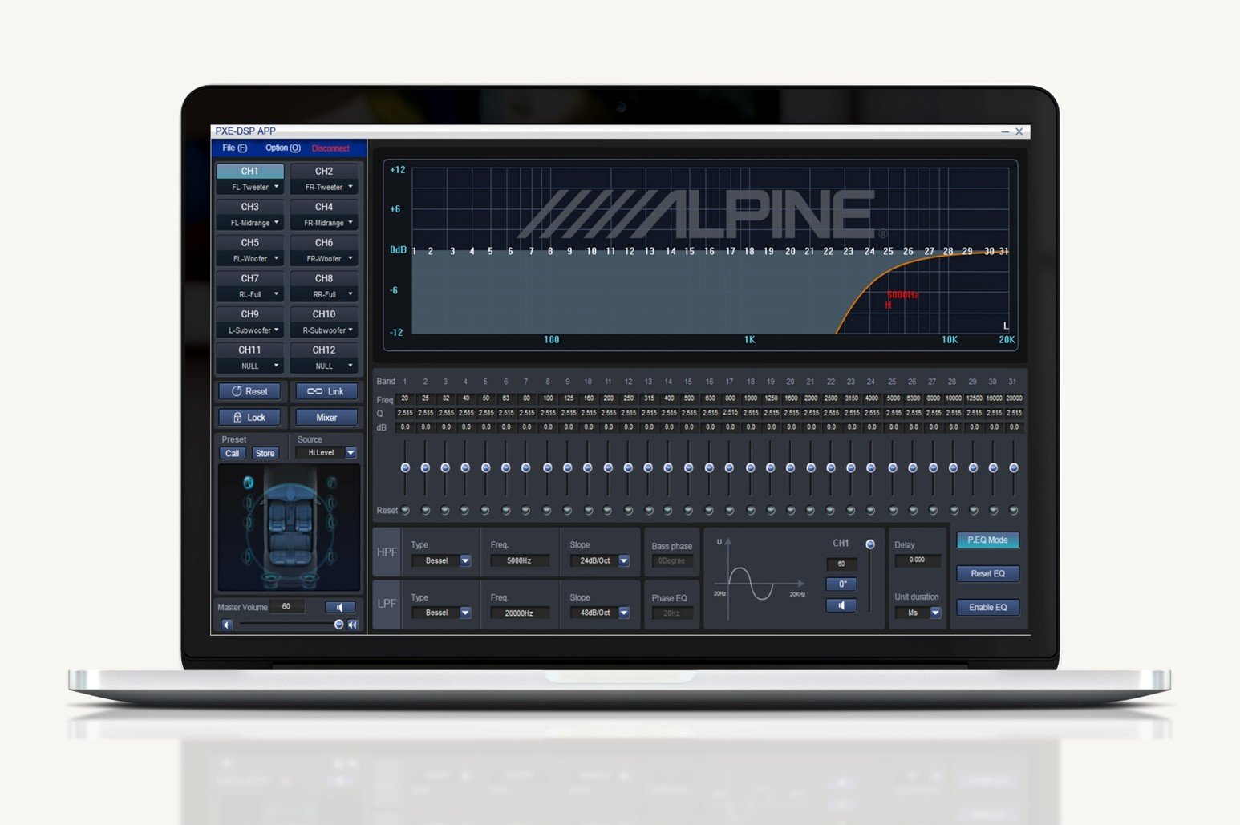Open LPF Type Bessel dropdown
This screenshot has height=825, width=1240.
point(442,613)
